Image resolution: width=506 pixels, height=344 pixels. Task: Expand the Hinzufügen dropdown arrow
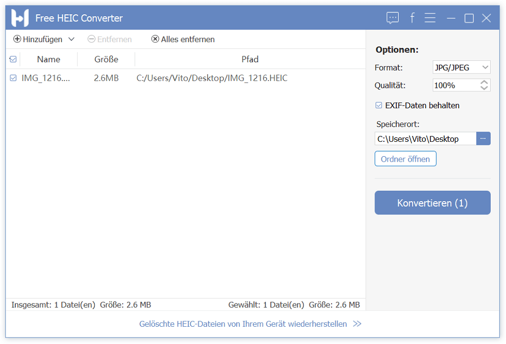click(71, 39)
